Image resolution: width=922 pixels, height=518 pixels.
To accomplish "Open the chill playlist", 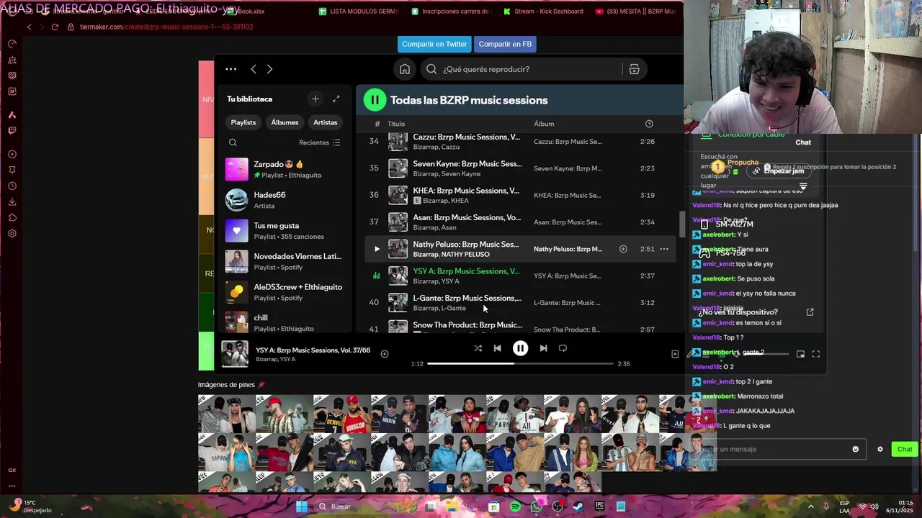I will [x=285, y=322].
